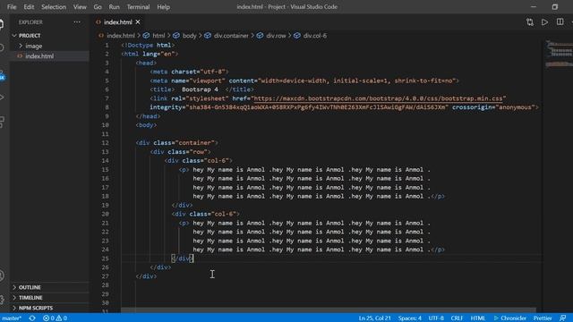Change indentation via Spaces: 4
This screenshot has width=573, height=322.
click(x=410, y=318)
